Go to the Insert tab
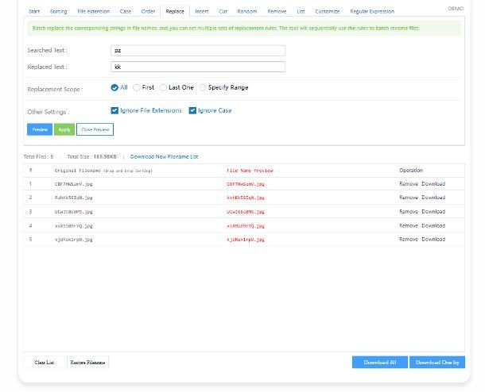This screenshot has height=392, width=485. (x=202, y=12)
